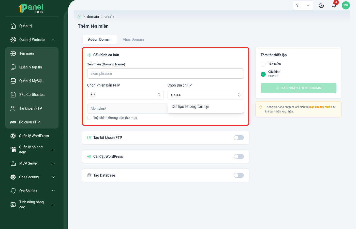Screen dimensions: 356x229
Task: Enable Cài đặt WordPress switch
Action: pos(239,156)
